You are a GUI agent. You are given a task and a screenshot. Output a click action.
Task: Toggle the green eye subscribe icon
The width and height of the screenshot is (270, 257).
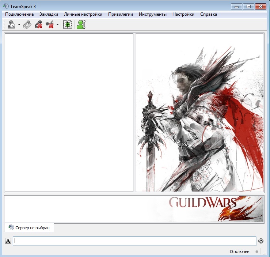[68, 24]
